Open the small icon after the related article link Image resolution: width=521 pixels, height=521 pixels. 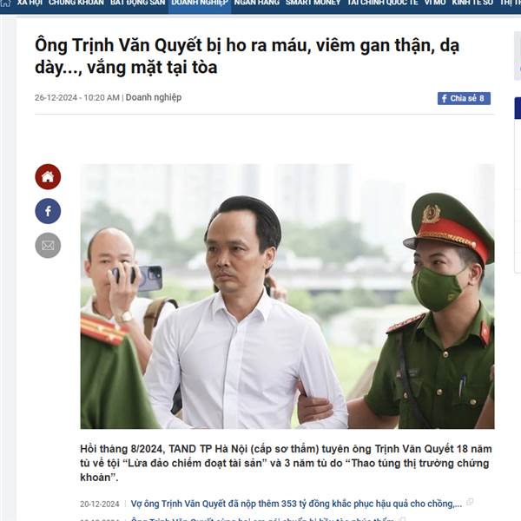coord(470,502)
